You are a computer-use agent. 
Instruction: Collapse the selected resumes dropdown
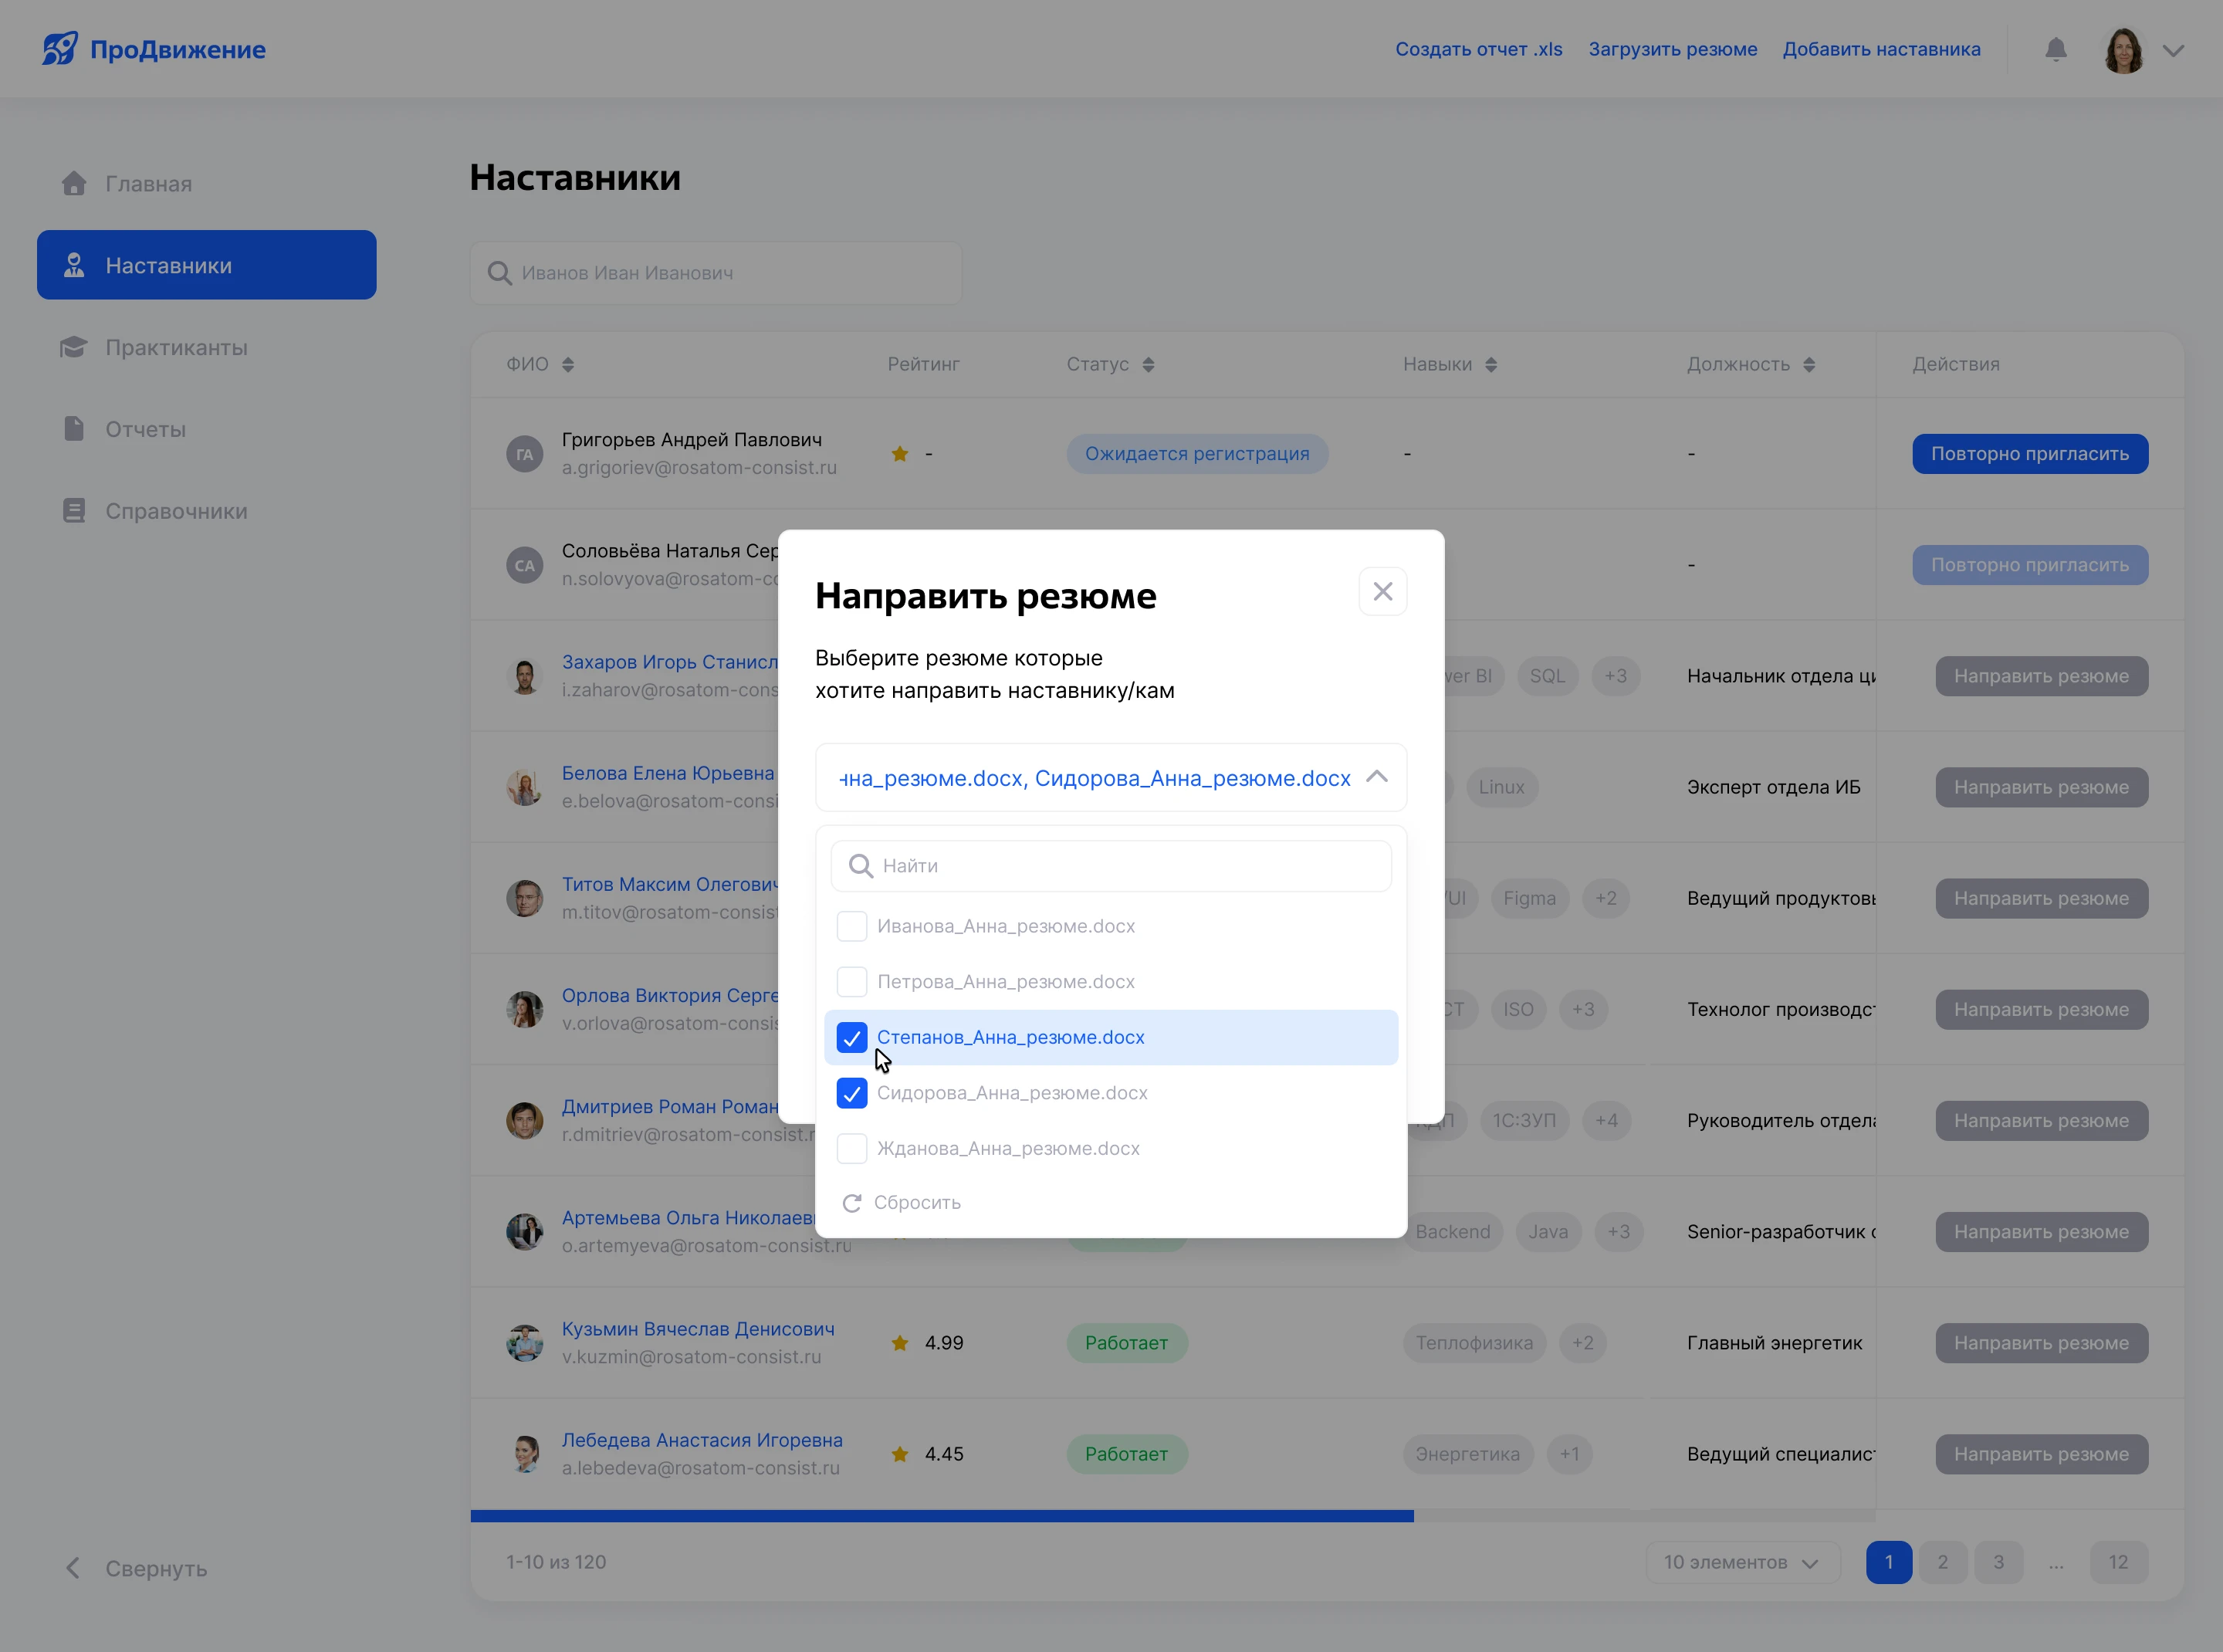tap(1376, 777)
